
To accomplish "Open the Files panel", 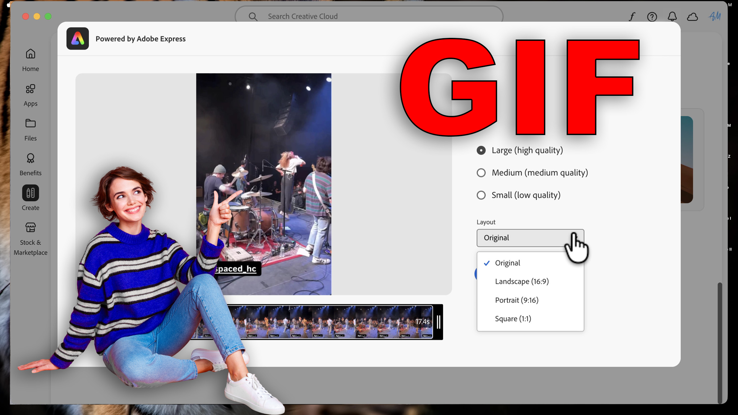I will (30, 128).
